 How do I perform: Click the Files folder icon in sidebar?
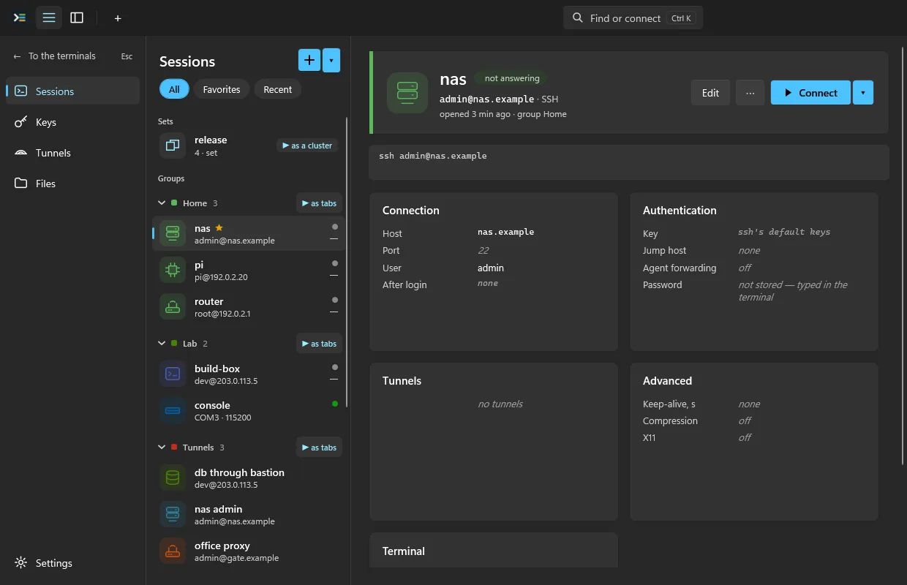tap(21, 184)
